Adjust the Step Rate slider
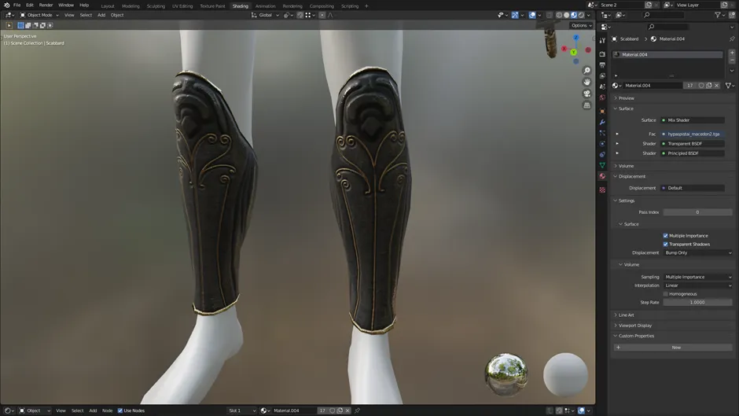 coord(697,302)
